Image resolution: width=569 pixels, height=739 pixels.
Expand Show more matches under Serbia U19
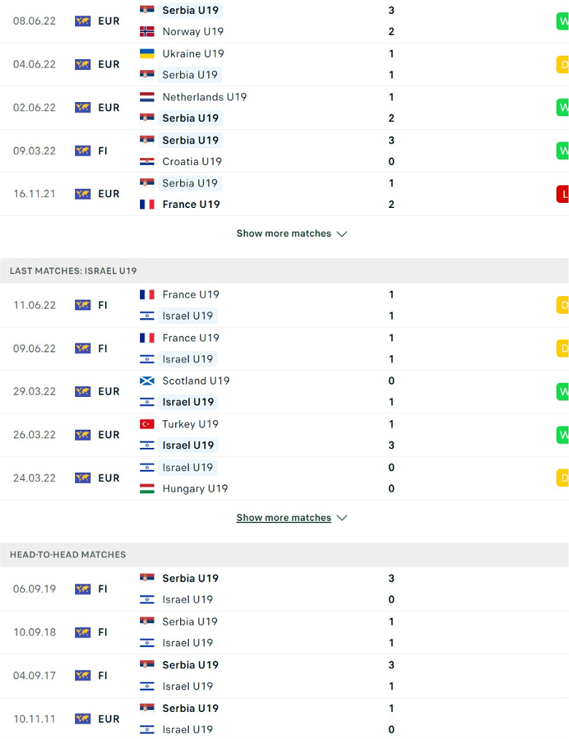point(291,233)
